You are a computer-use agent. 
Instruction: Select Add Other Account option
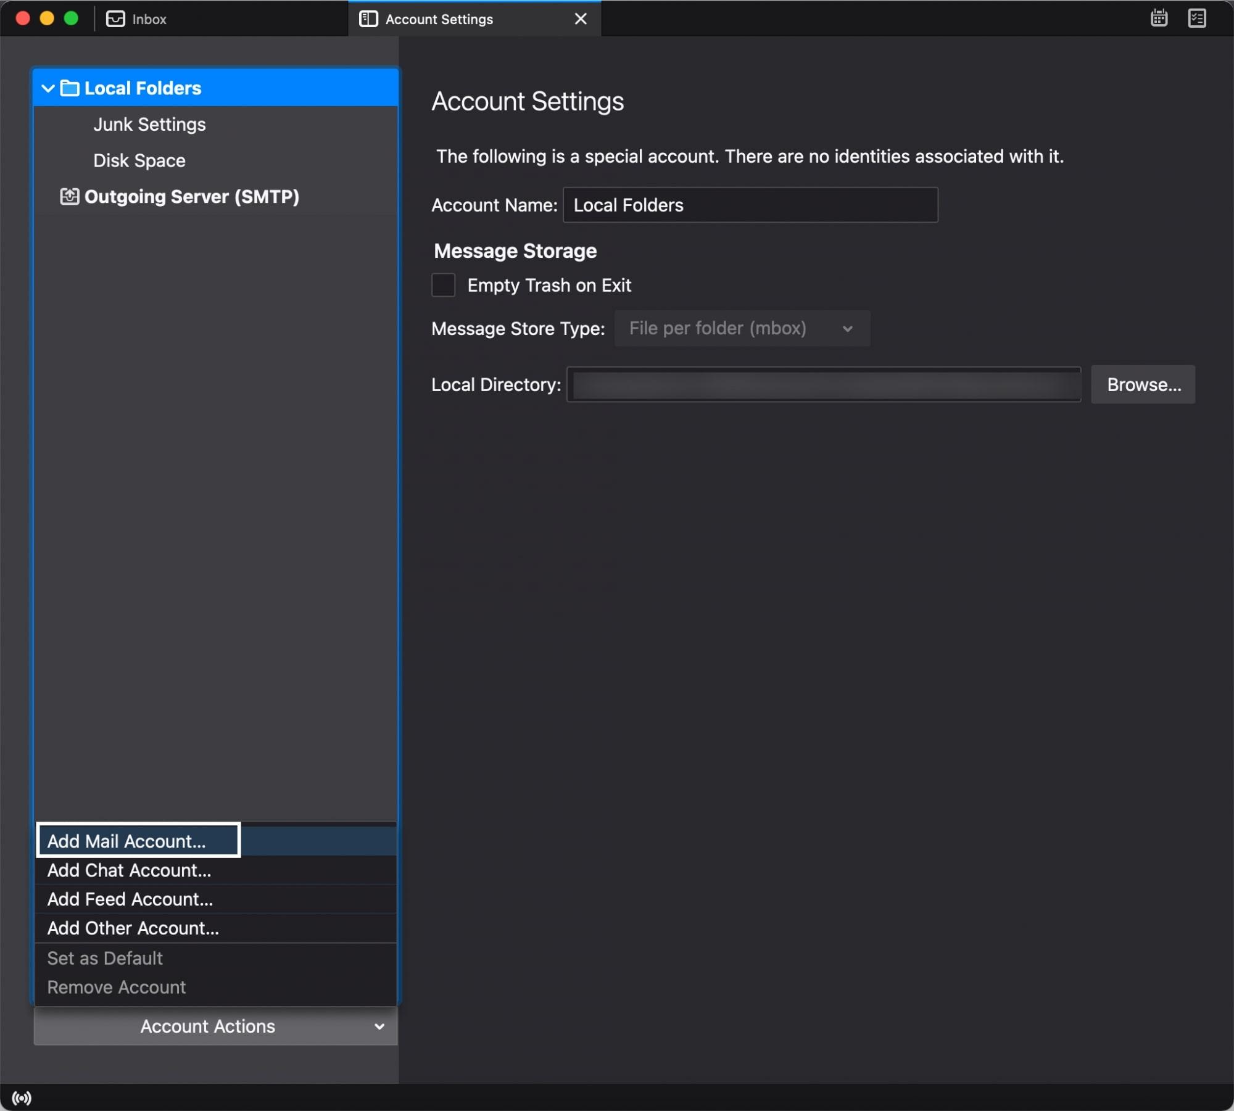point(133,928)
